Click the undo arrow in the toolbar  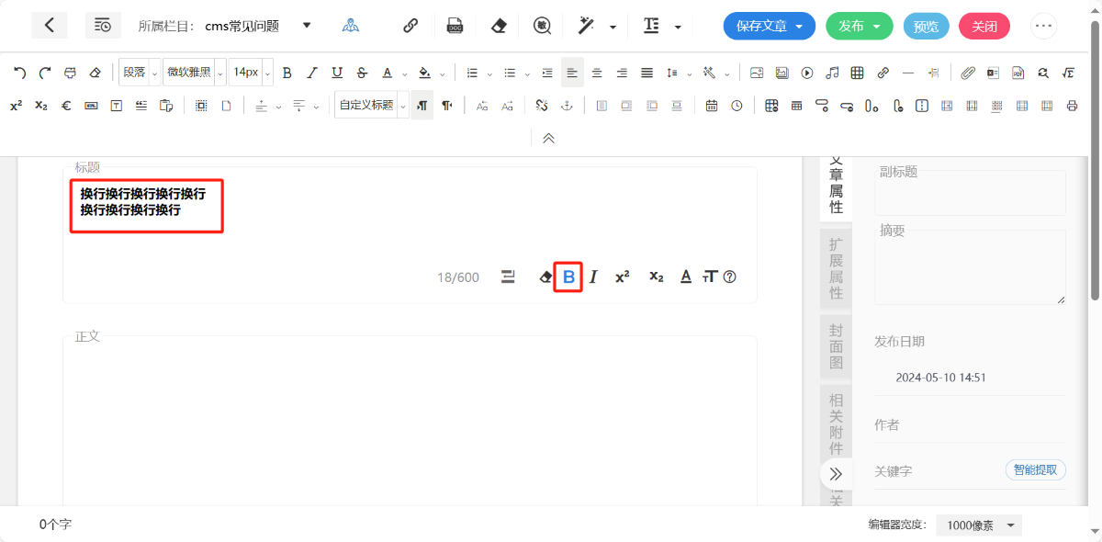click(x=19, y=73)
